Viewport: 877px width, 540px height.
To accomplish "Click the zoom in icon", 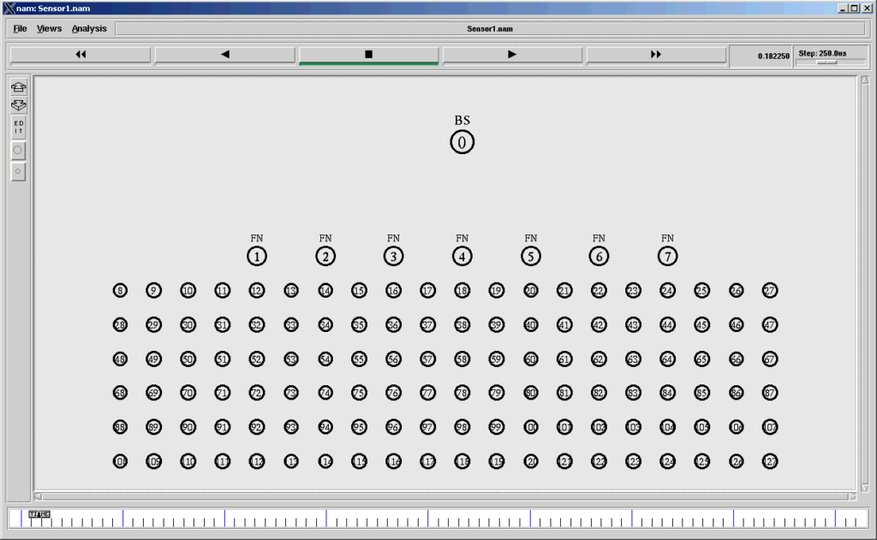I will [19, 86].
